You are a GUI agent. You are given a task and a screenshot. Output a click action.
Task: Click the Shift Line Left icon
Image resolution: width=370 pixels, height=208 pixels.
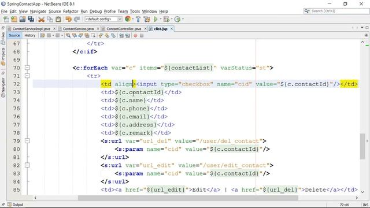tap(121, 35)
